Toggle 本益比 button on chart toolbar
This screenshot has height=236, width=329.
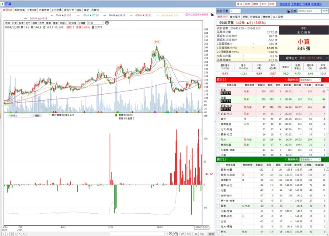[63, 23]
